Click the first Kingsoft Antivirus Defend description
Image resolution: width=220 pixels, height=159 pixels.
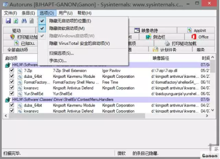coord(73,88)
